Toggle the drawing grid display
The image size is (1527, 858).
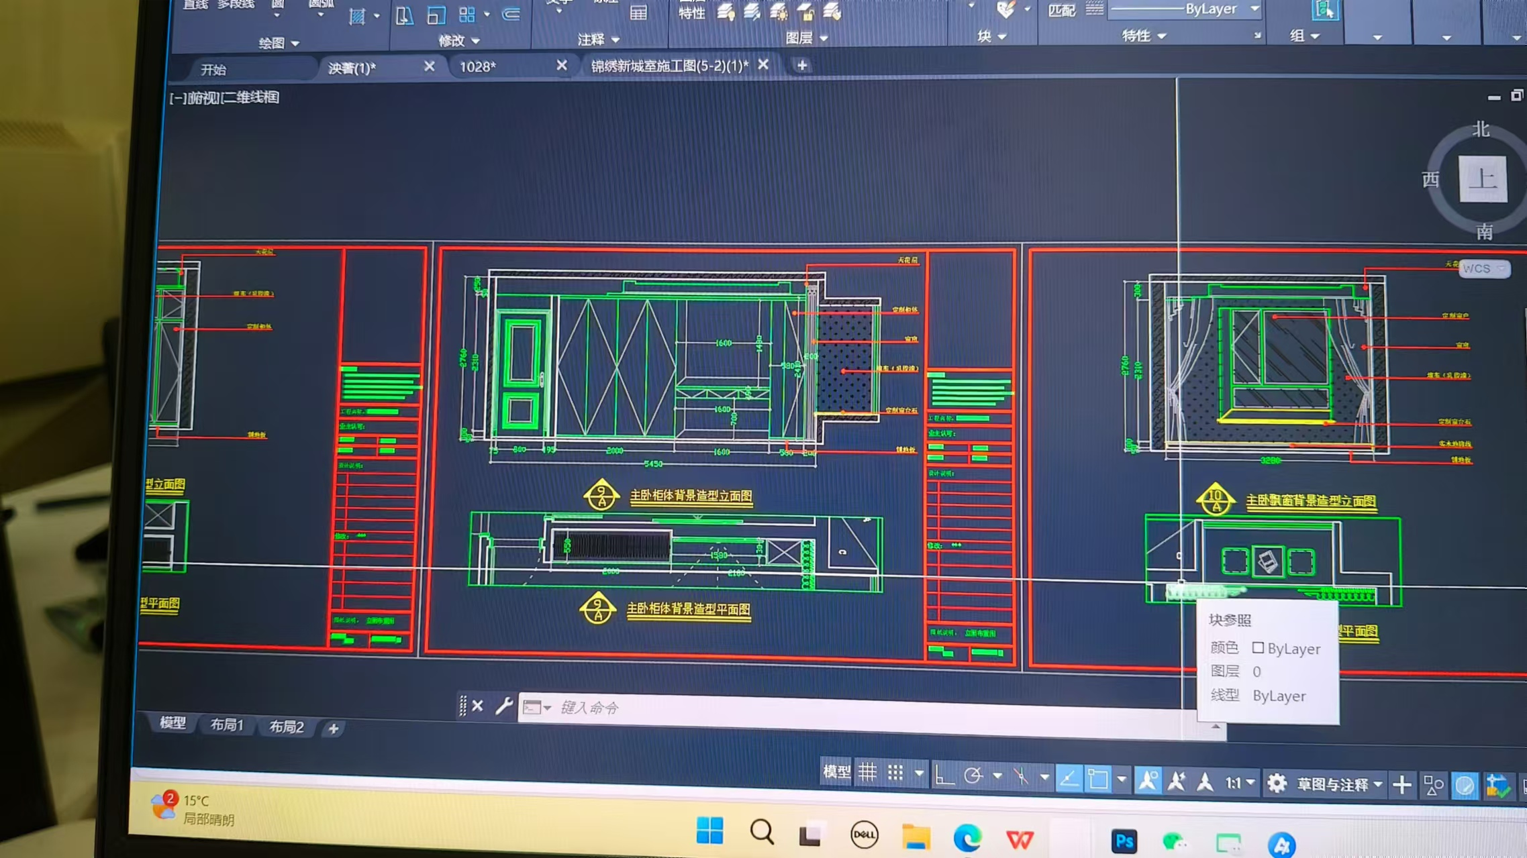coord(868,773)
